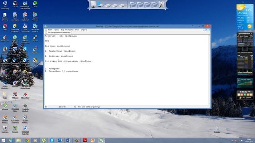Toggle the LOCK ON/OFF gadget button
This screenshot has height=143, width=255.
click(245, 98)
